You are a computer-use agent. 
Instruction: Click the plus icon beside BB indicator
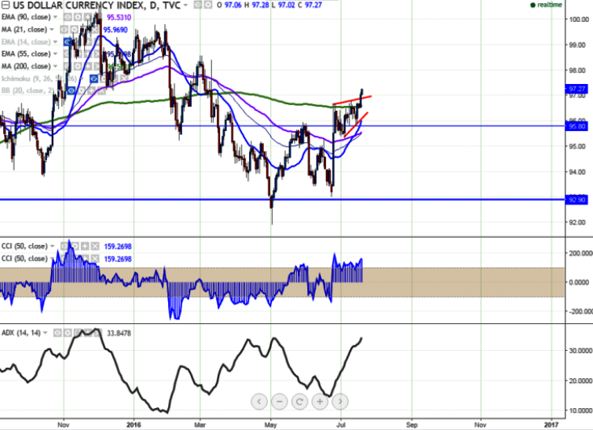point(92,91)
